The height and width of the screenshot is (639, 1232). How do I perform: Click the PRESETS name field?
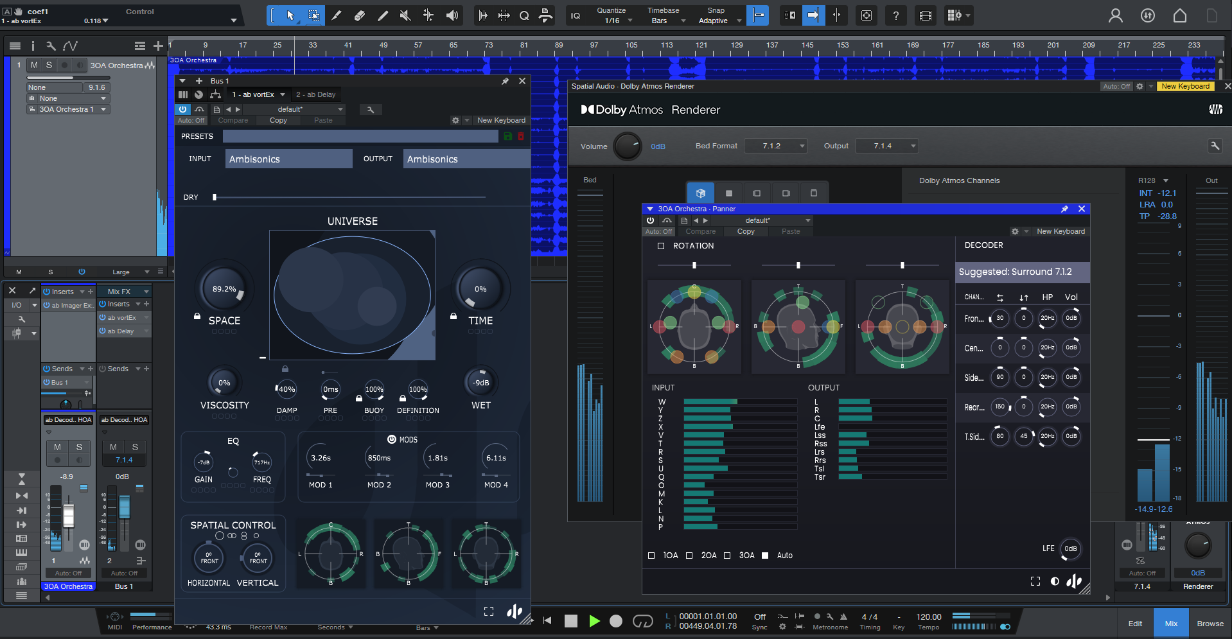tap(360, 136)
